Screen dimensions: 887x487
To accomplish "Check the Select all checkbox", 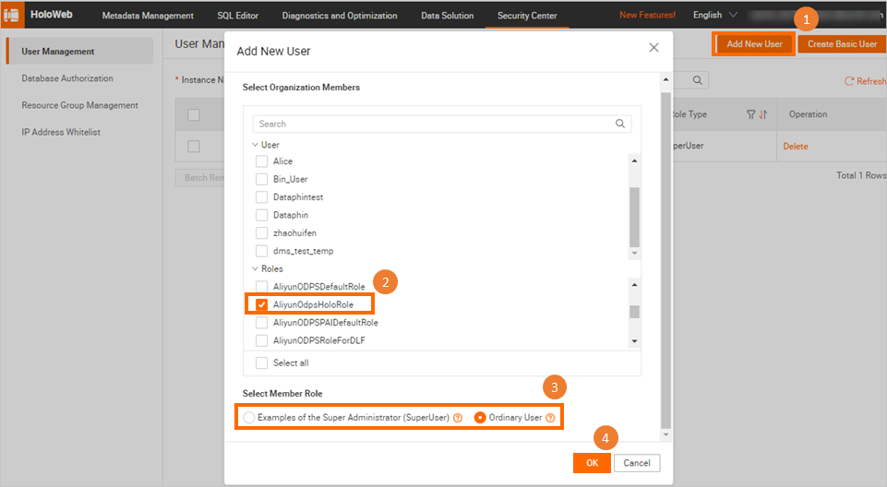I will pyautogui.click(x=261, y=362).
